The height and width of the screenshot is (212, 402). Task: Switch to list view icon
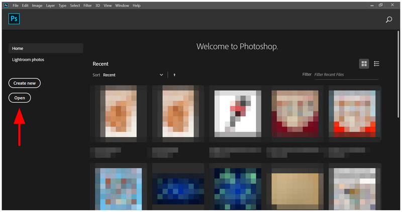coord(376,64)
